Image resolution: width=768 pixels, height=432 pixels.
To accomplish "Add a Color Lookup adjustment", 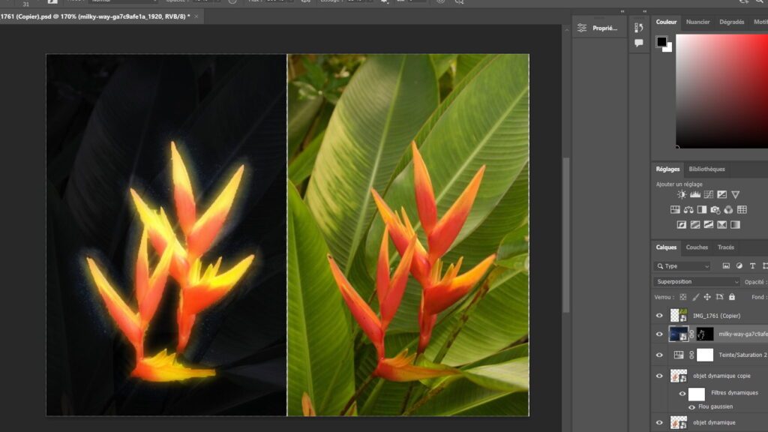I will click(x=742, y=210).
